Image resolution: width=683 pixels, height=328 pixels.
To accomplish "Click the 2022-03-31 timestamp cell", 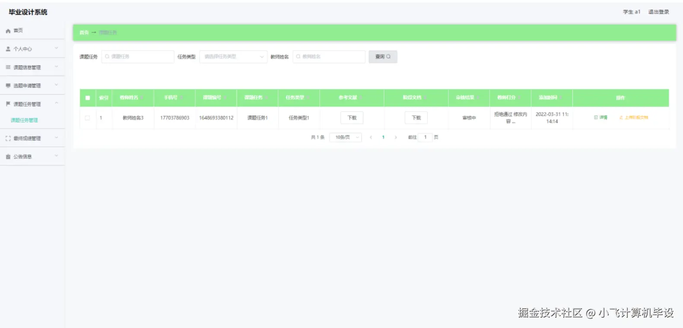I will click(x=552, y=118).
